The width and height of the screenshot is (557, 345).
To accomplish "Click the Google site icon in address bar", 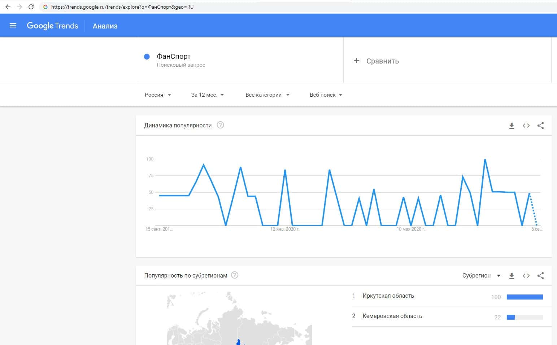I will click(x=45, y=7).
